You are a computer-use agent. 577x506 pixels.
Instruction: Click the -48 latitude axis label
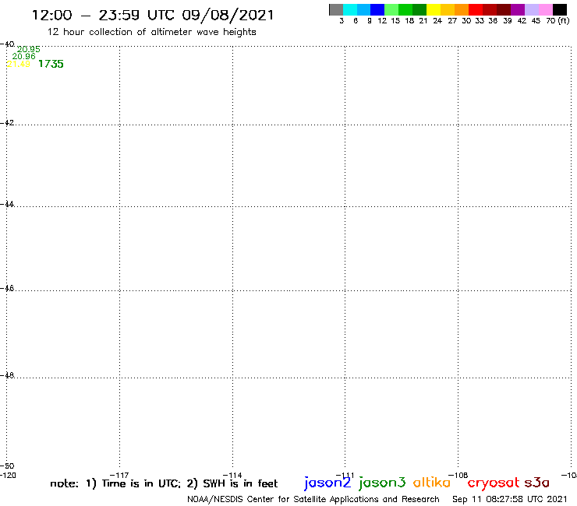(7, 375)
